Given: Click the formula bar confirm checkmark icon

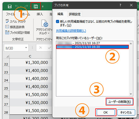Looking at the screenshot, I should click(x=49, y=48).
